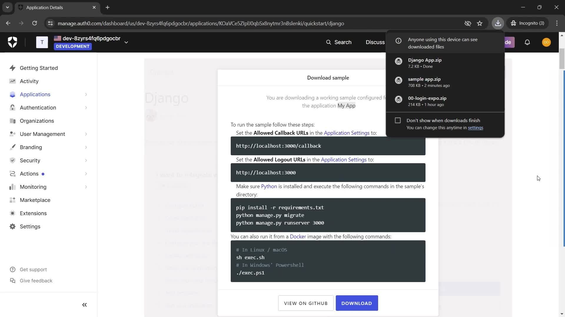Expand the Authentication submenu chevron
Viewport: 565px width, 317px height.
[86, 108]
